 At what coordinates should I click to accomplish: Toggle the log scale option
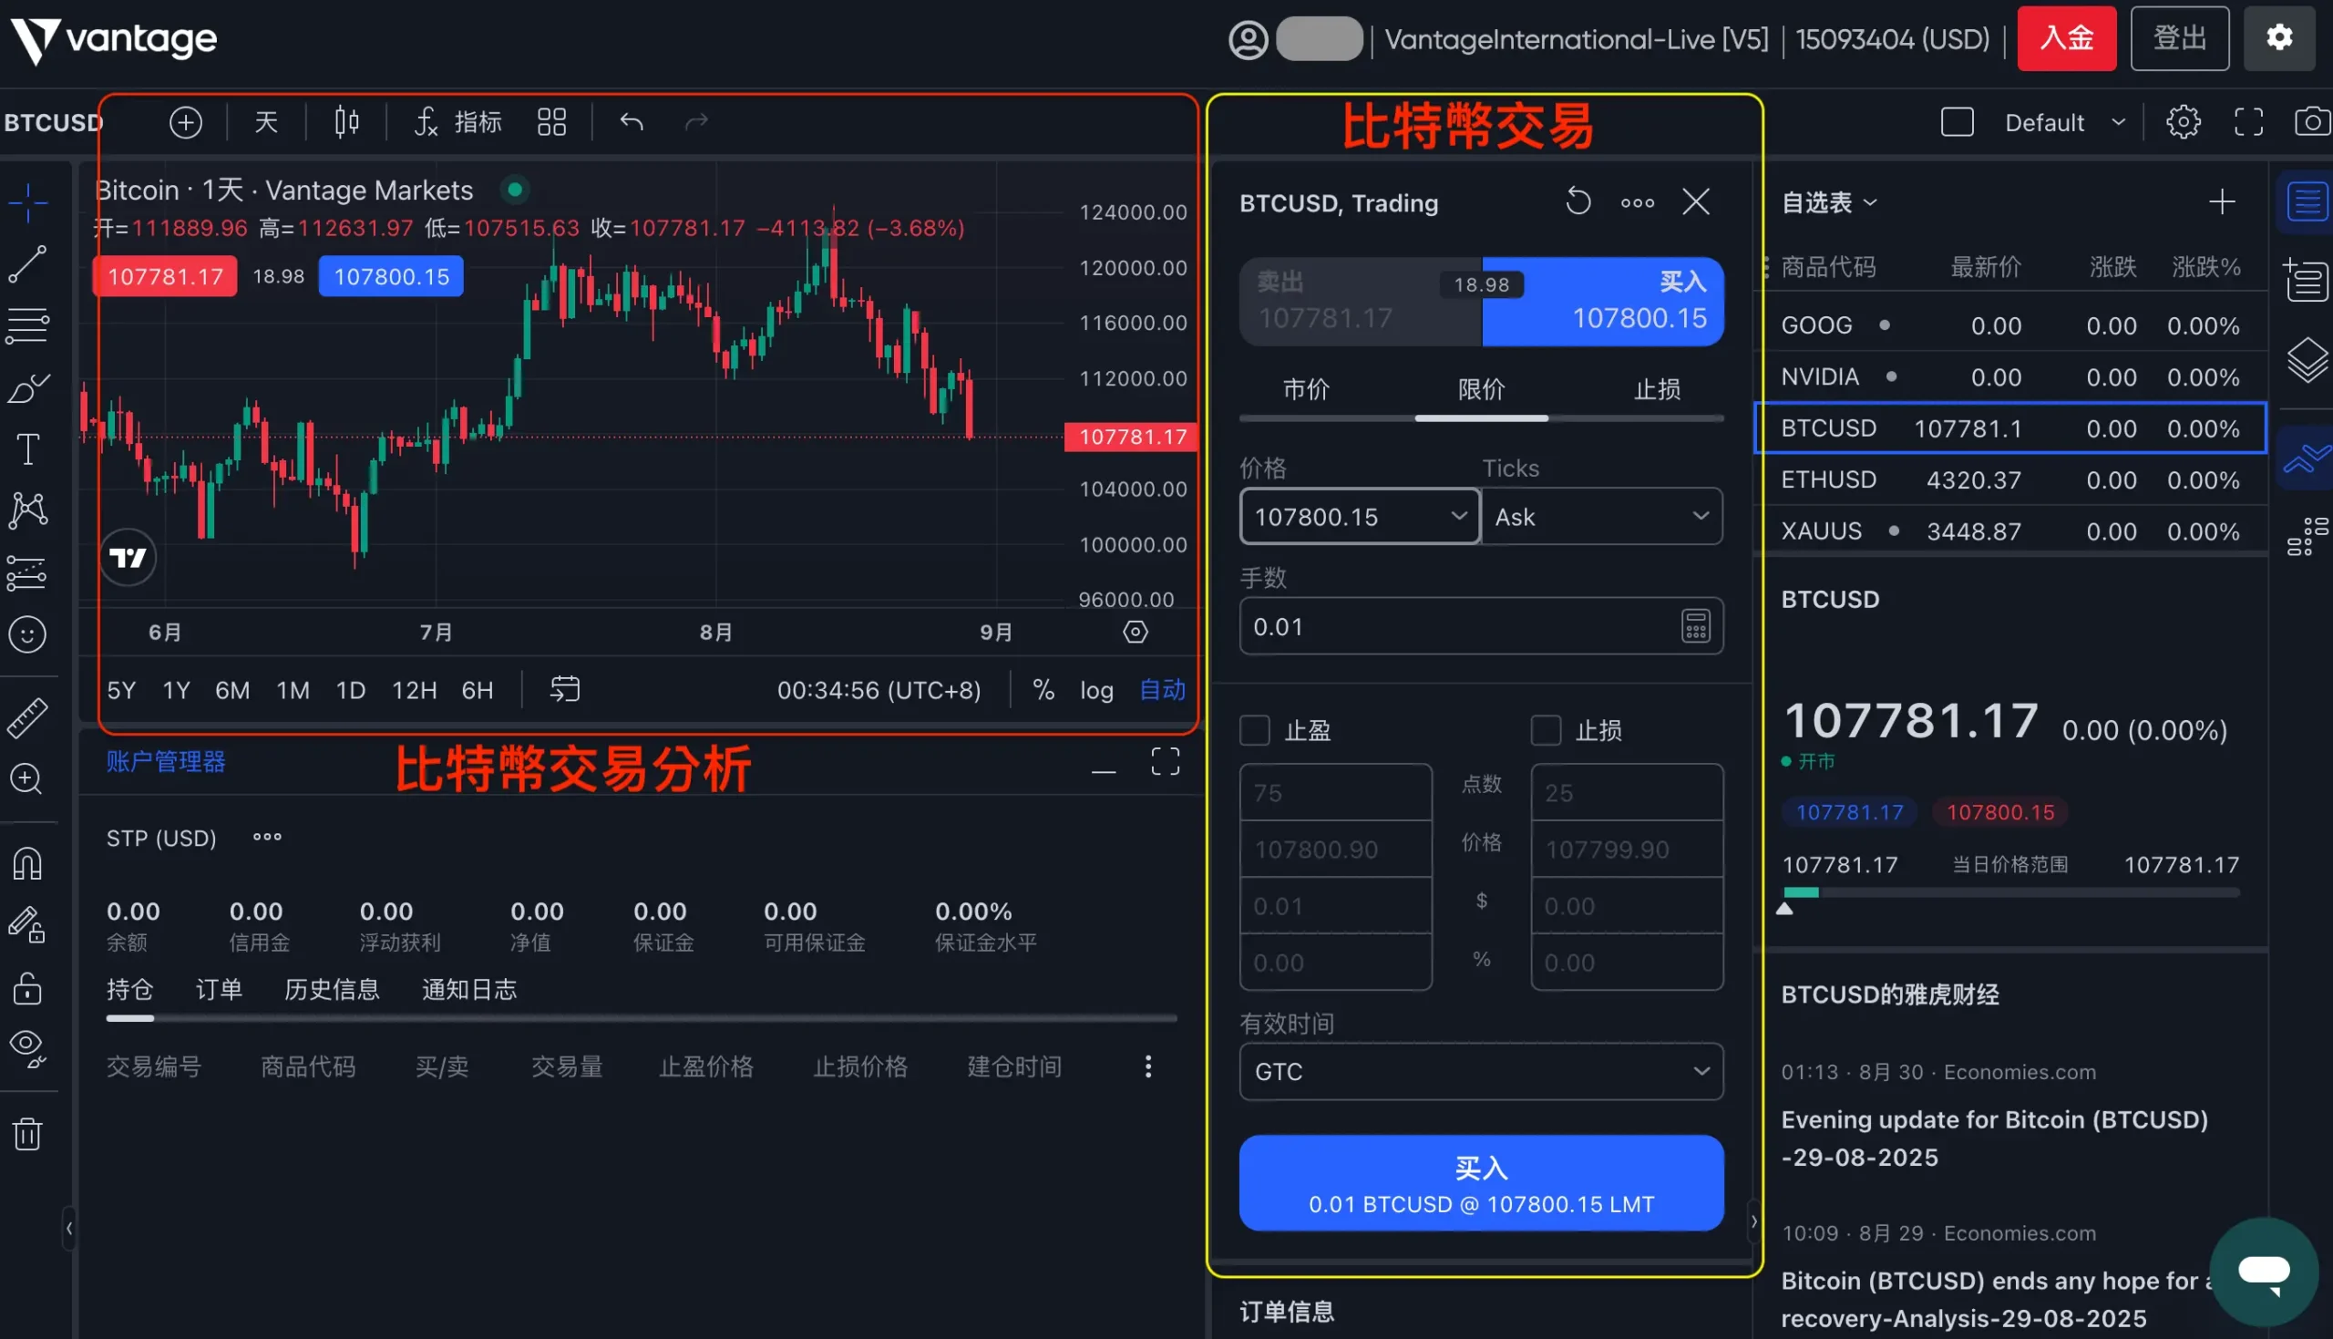(x=1095, y=690)
